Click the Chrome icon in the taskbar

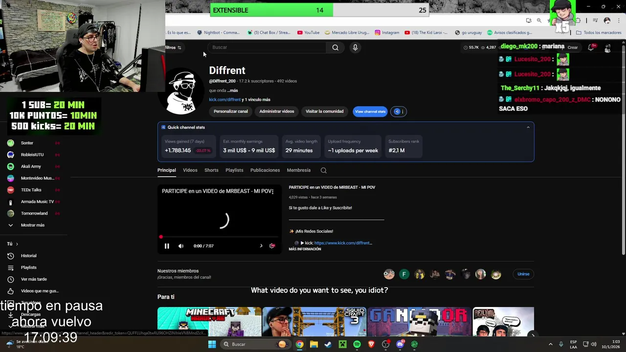point(299,344)
